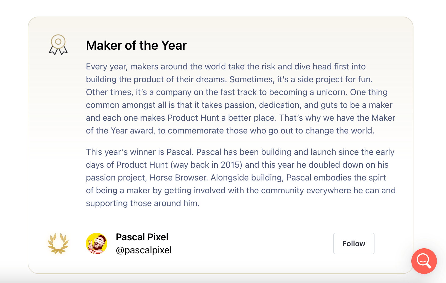This screenshot has width=446, height=283.
Task: Select the wreath emblem beside the avatar
Action: (58, 243)
